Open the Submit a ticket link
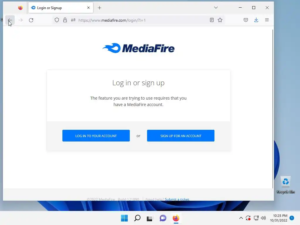Image resolution: width=300 pixels, height=225 pixels. click(177, 199)
